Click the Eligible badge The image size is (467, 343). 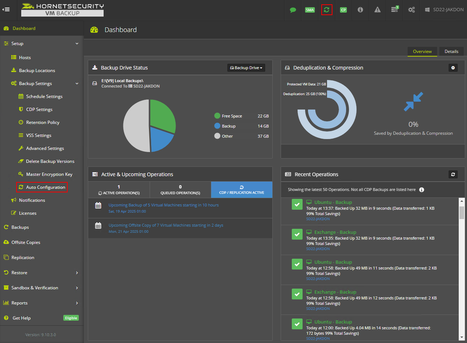[71, 318]
